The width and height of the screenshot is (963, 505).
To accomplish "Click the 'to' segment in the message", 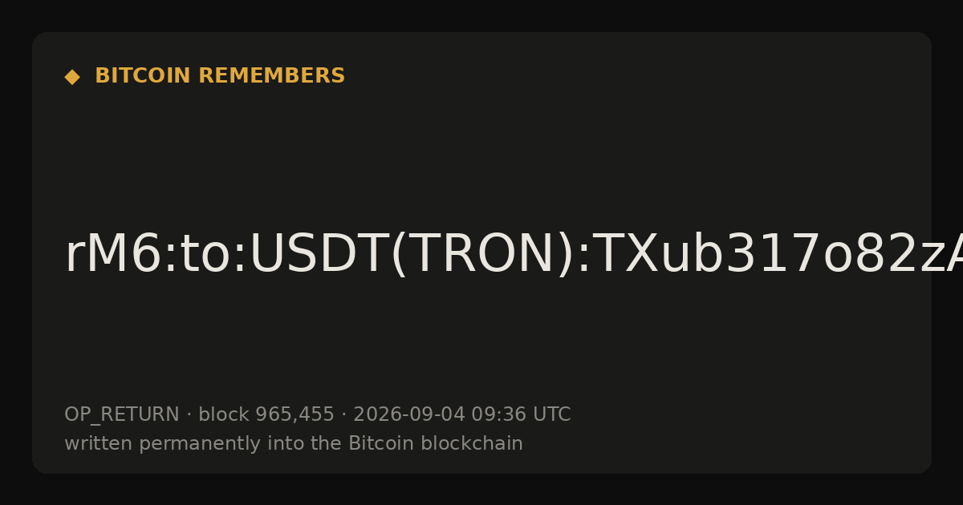I will 204,255.
